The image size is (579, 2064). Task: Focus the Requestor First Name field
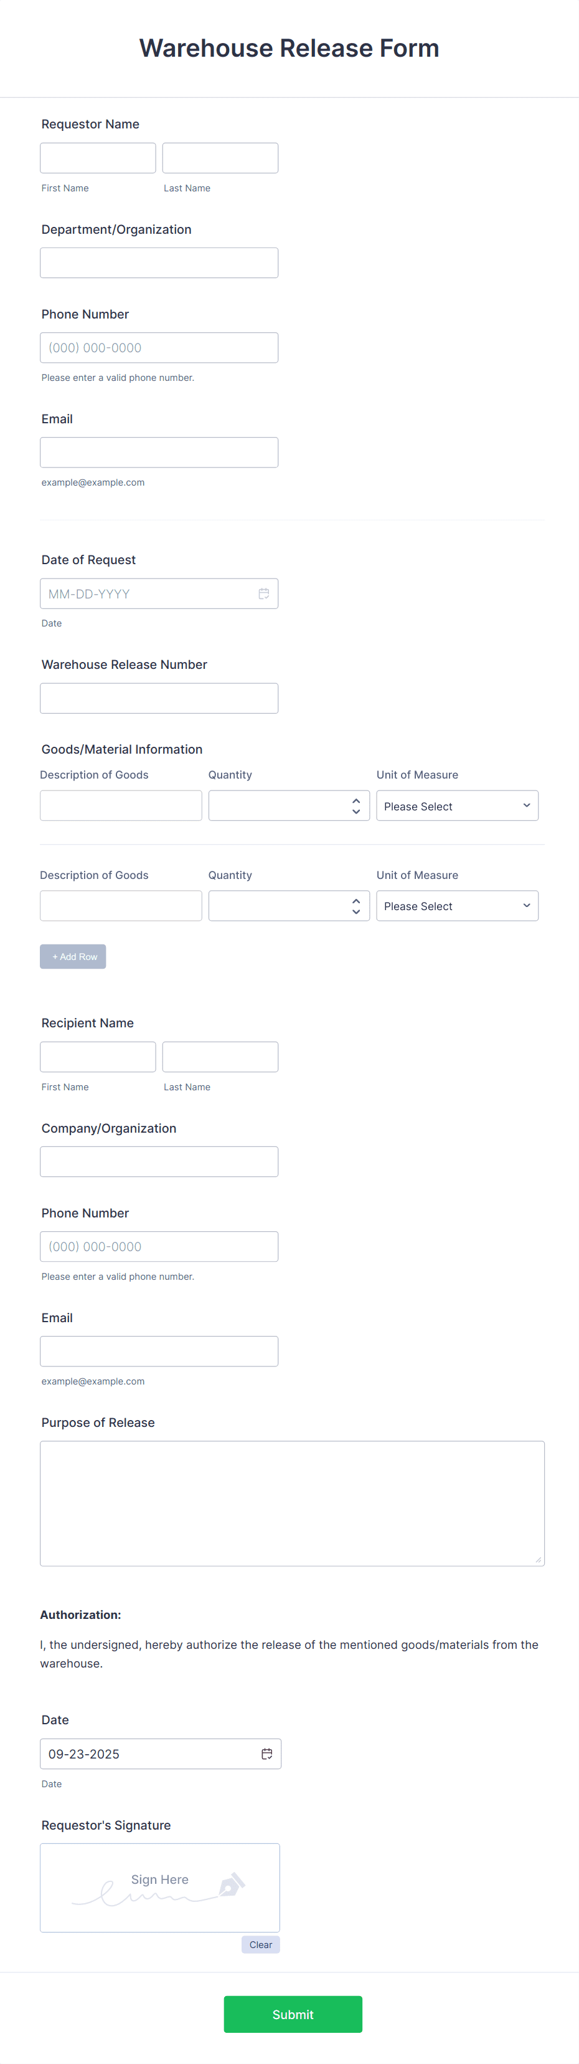98,157
